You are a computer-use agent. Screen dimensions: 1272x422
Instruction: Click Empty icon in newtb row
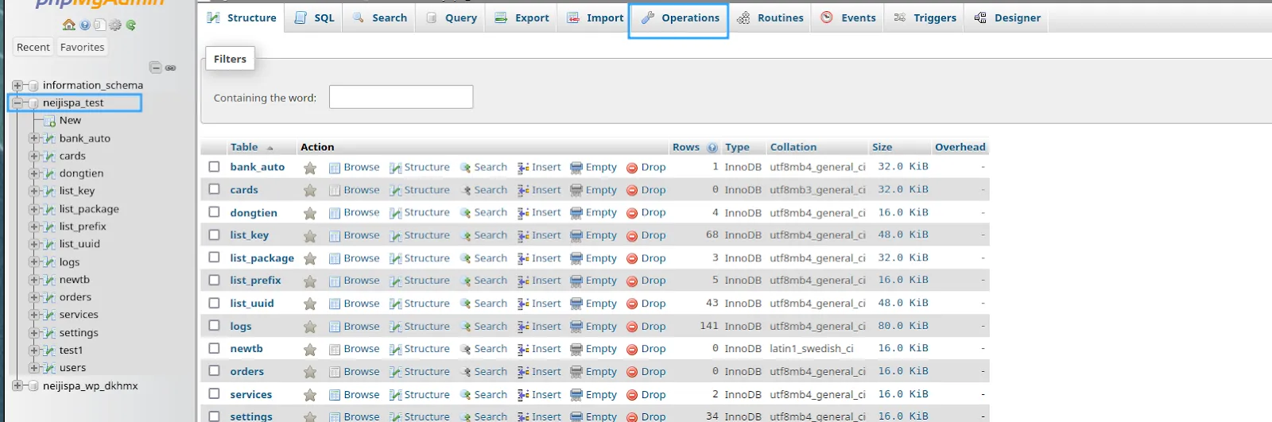coord(576,349)
